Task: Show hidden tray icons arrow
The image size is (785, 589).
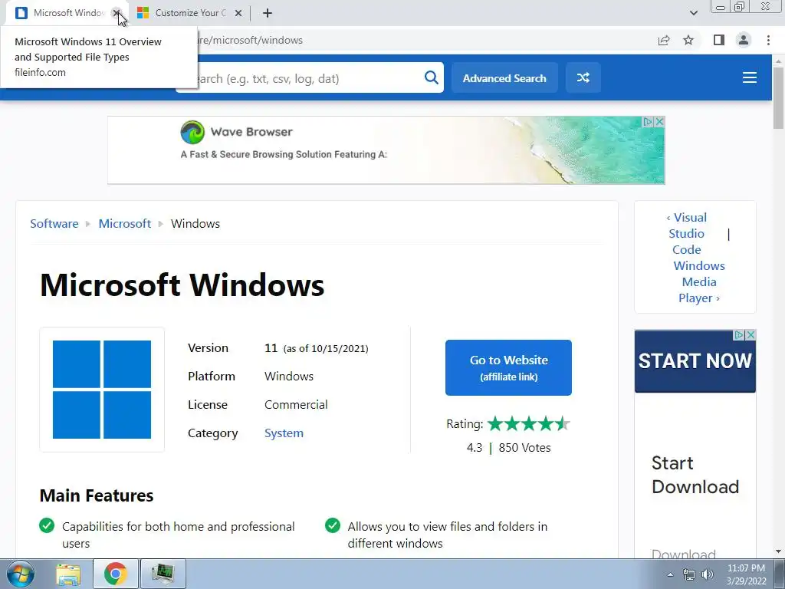Action: (670, 574)
